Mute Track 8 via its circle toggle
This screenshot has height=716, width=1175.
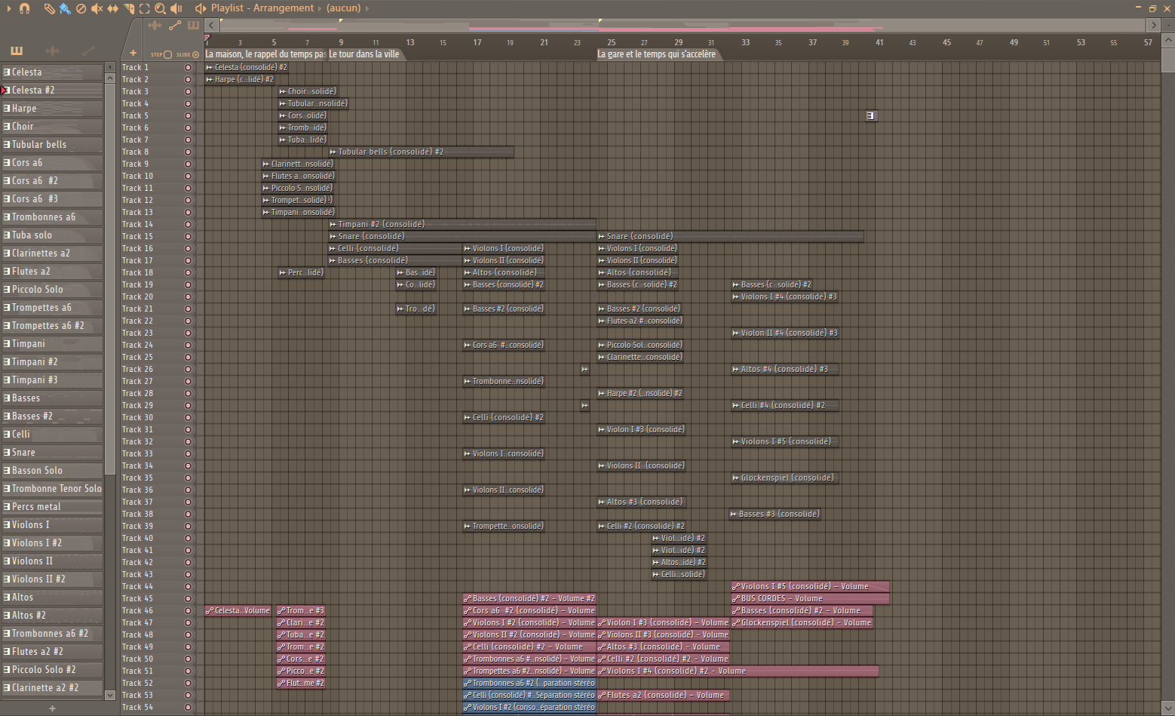[x=188, y=152]
